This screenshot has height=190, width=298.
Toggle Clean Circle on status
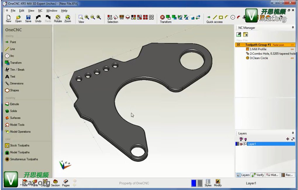tap(292, 58)
